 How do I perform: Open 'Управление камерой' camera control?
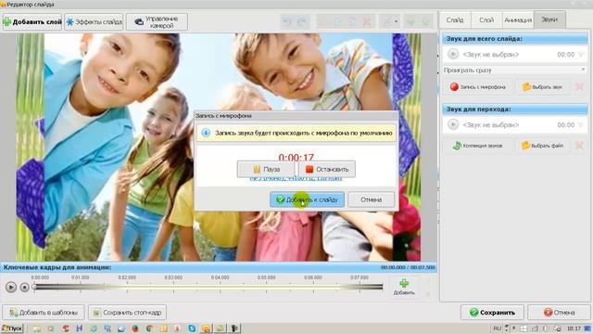[x=157, y=22]
